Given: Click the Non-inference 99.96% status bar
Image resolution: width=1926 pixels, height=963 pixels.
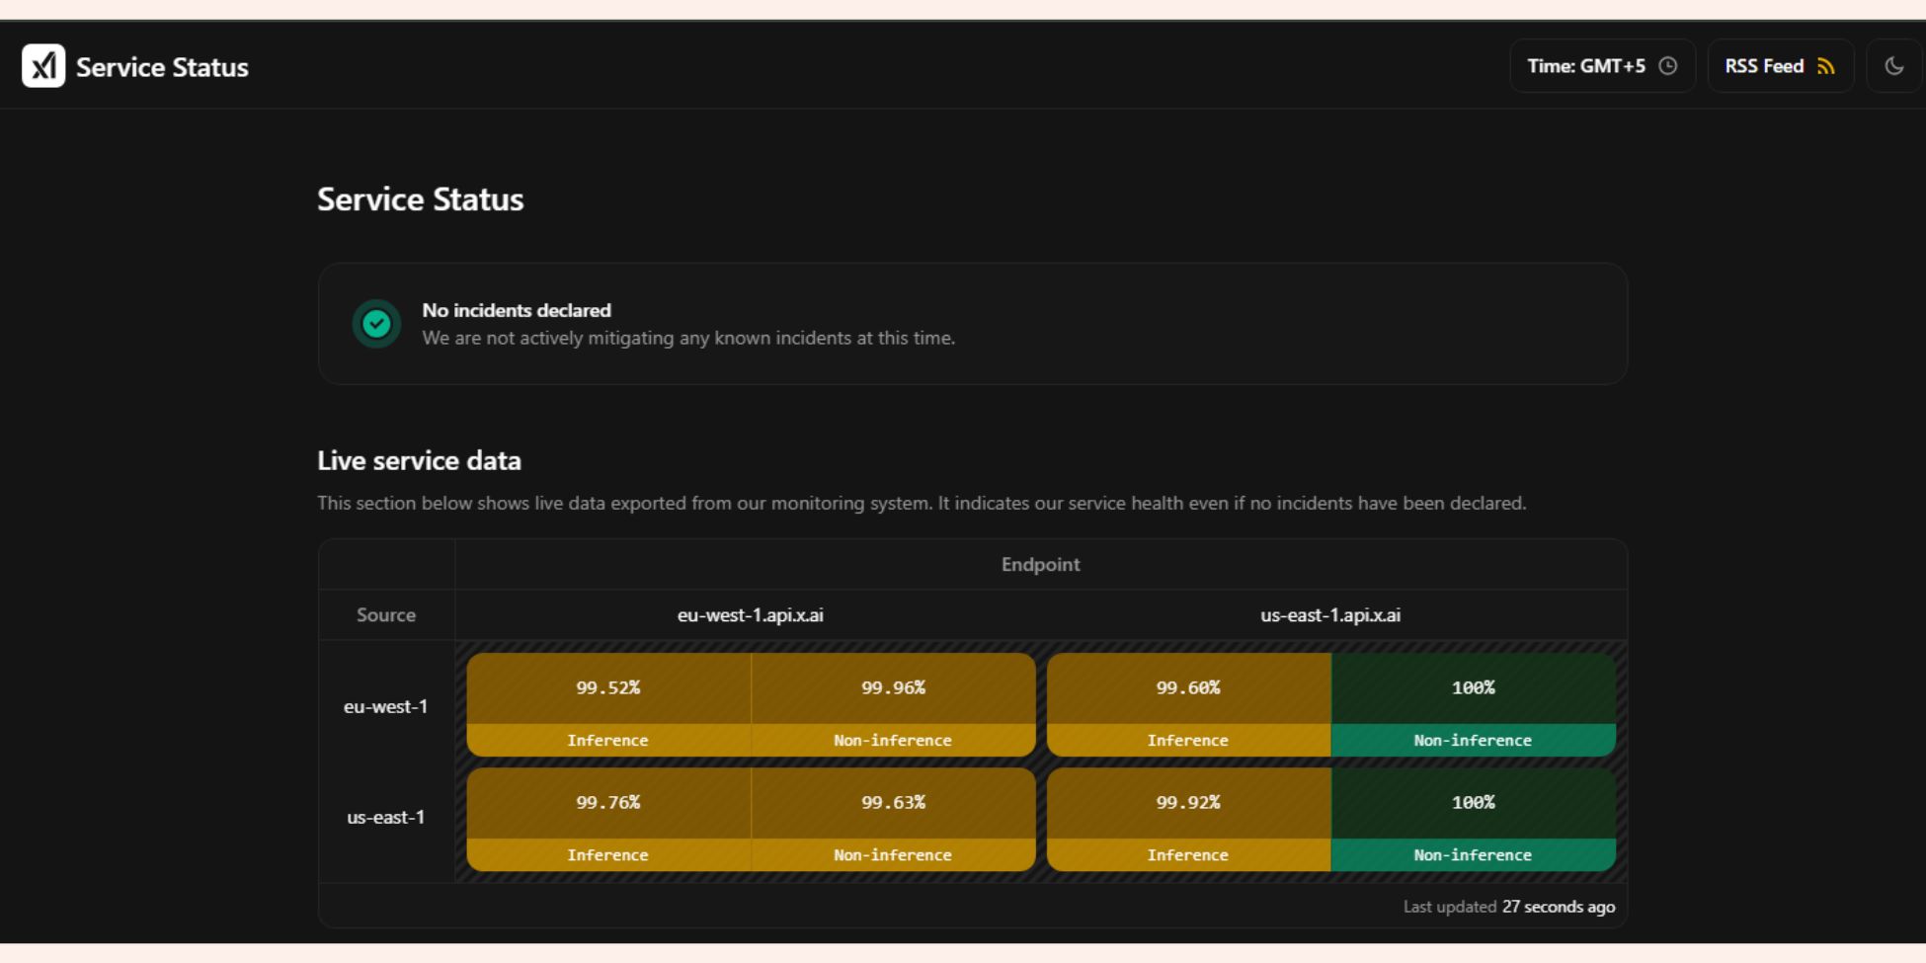Looking at the screenshot, I should click(x=892, y=740).
